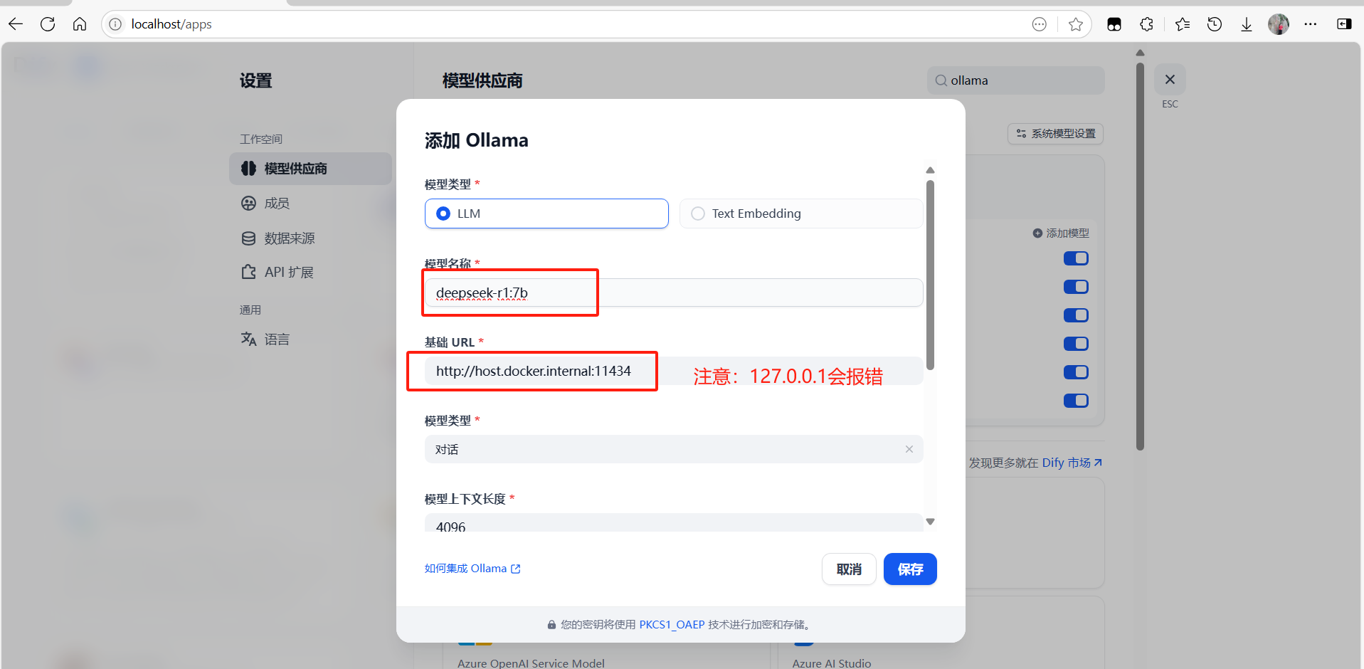Open the 如何集成 Ollama help link
This screenshot has height=669, width=1364.
(x=472, y=569)
